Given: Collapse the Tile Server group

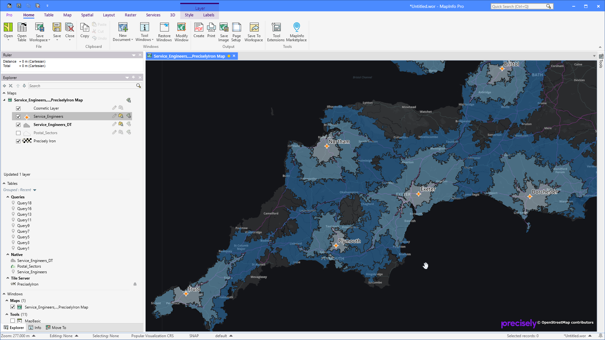Looking at the screenshot, I should coord(8,278).
